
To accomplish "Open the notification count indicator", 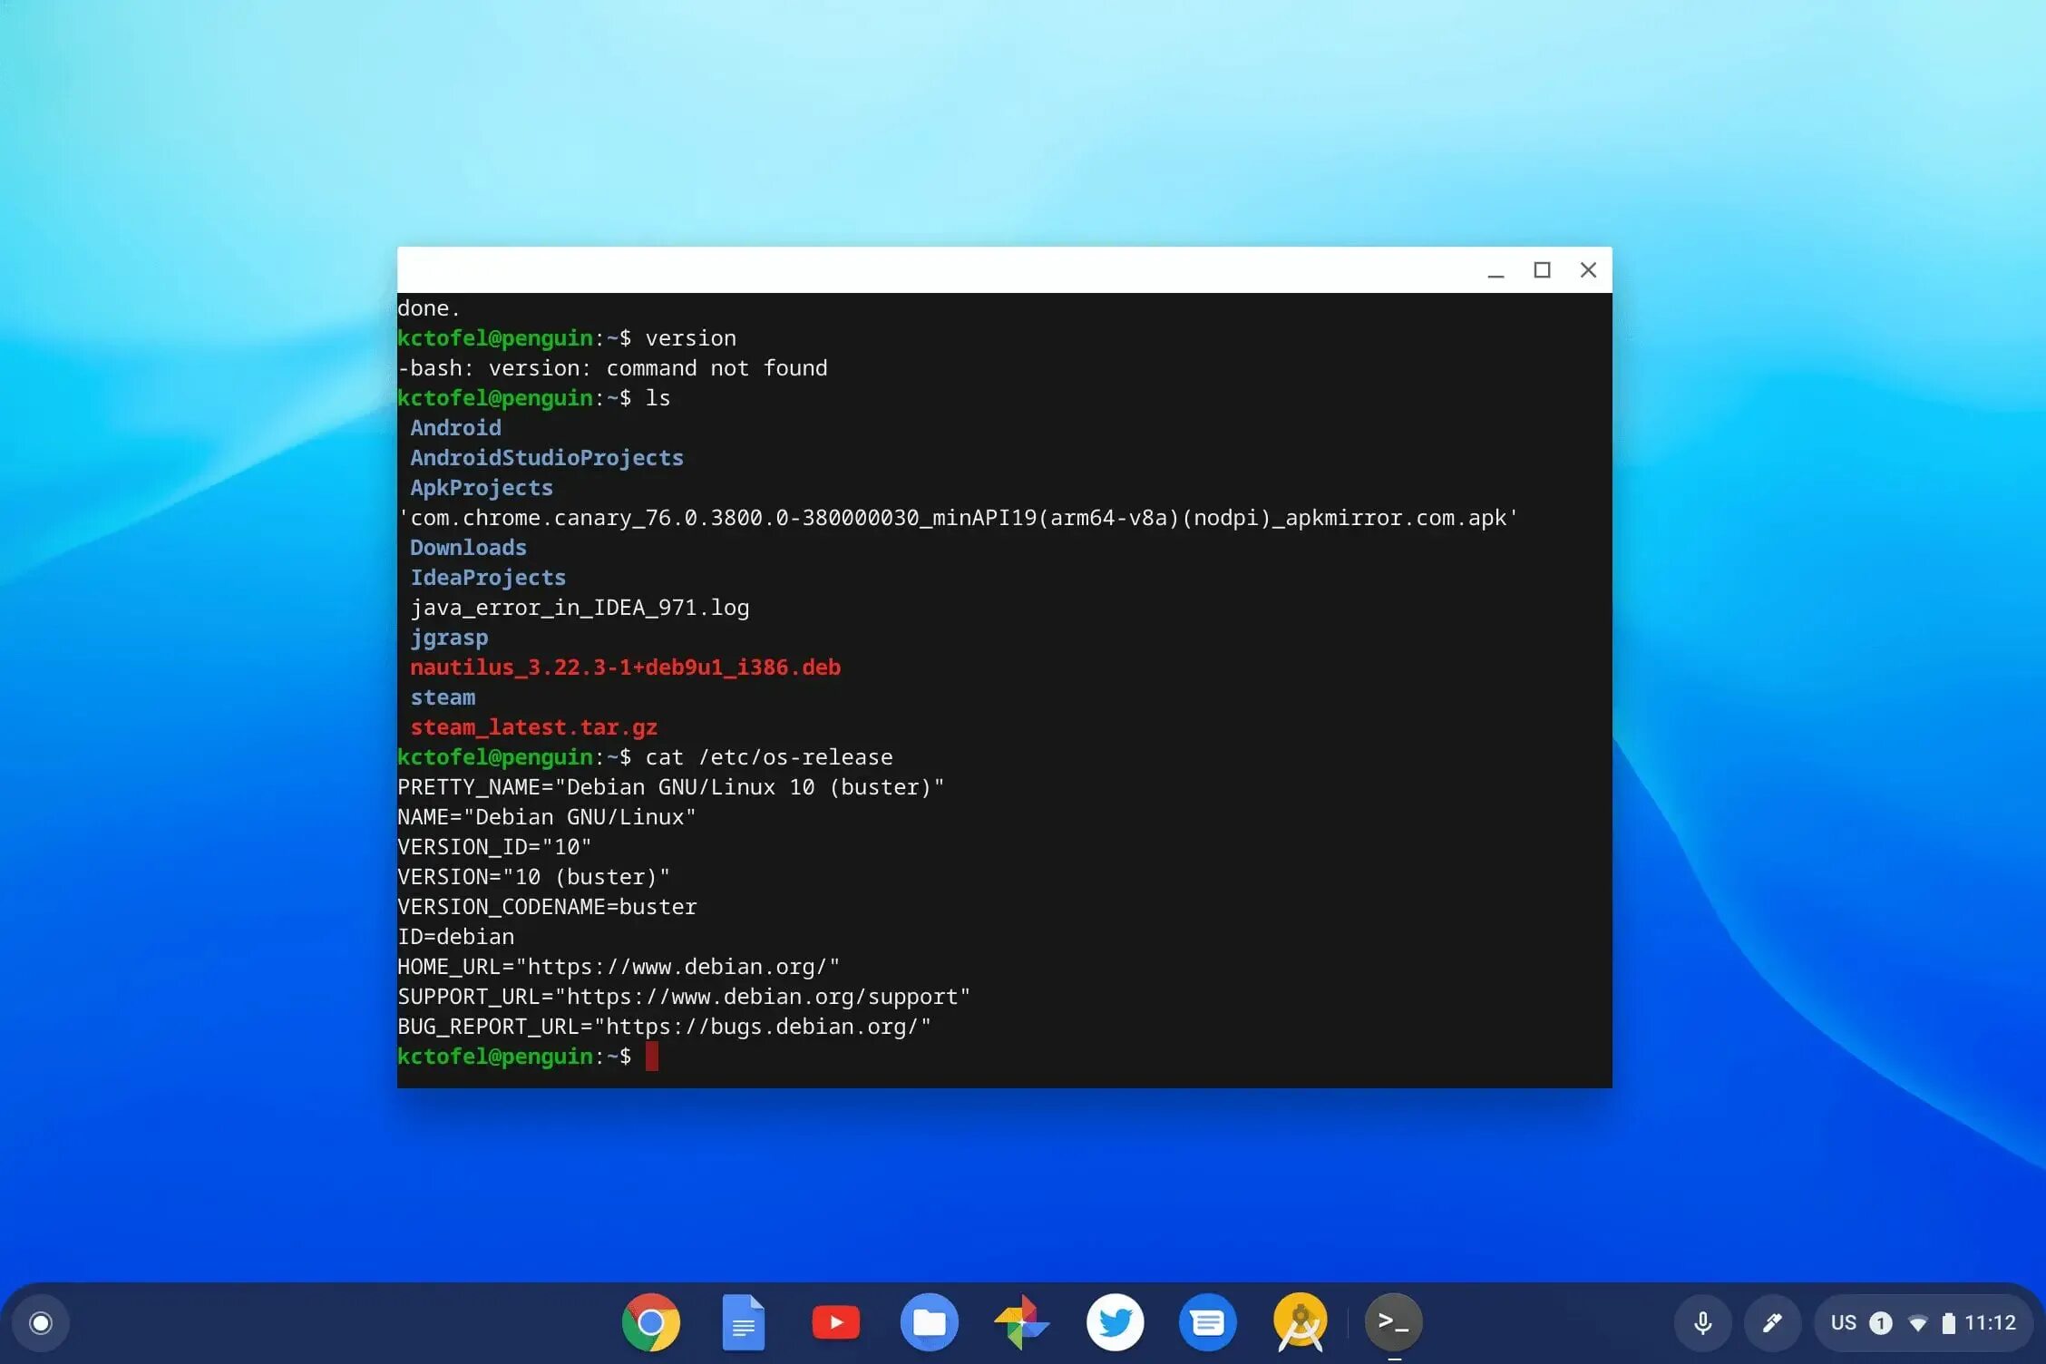I will [x=1881, y=1323].
